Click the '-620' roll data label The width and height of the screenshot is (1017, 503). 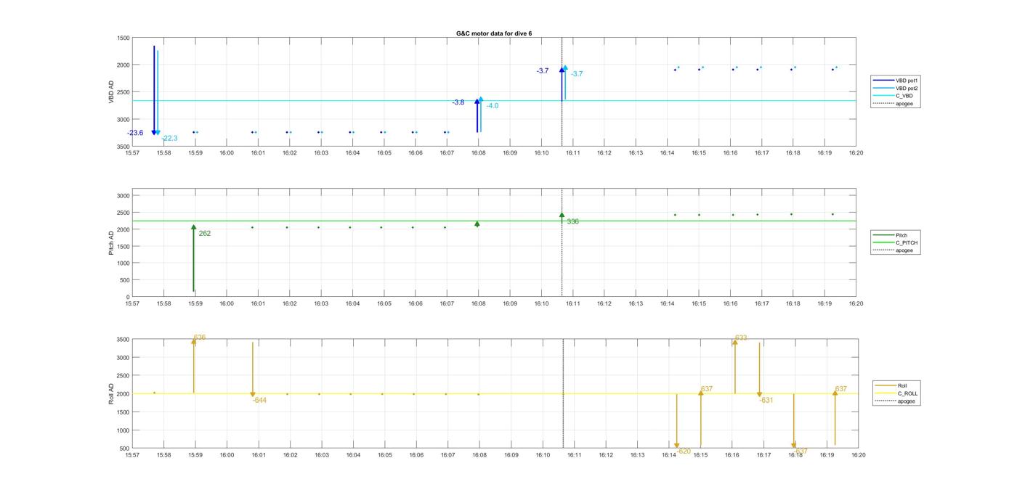click(684, 451)
